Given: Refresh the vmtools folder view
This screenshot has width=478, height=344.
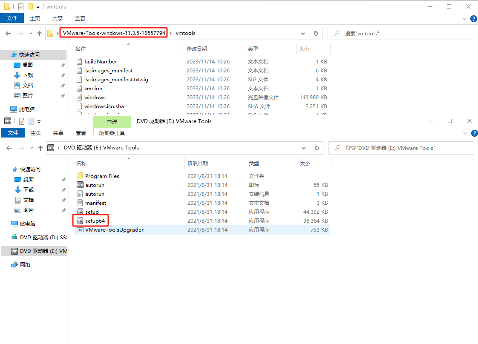Looking at the screenshot, I should coord(316,34).
